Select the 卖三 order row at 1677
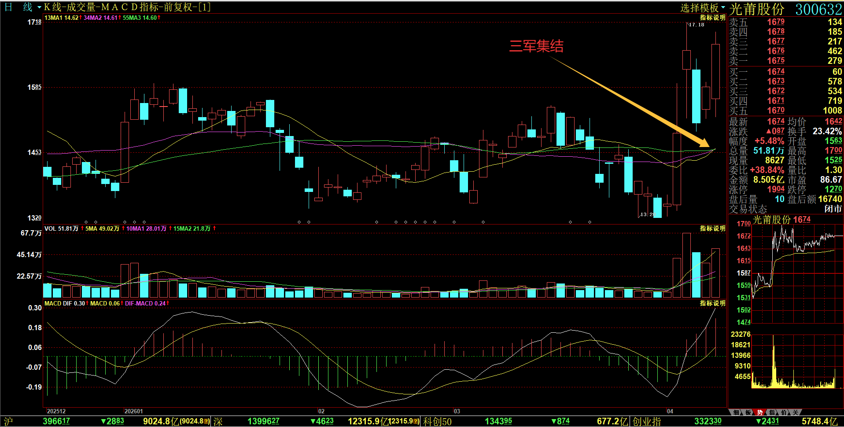The height and width of the screenshot is (427, 844). pyautogui.click(x=785, y=41)
